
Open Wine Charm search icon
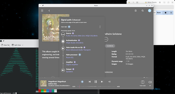coord(133,2)
